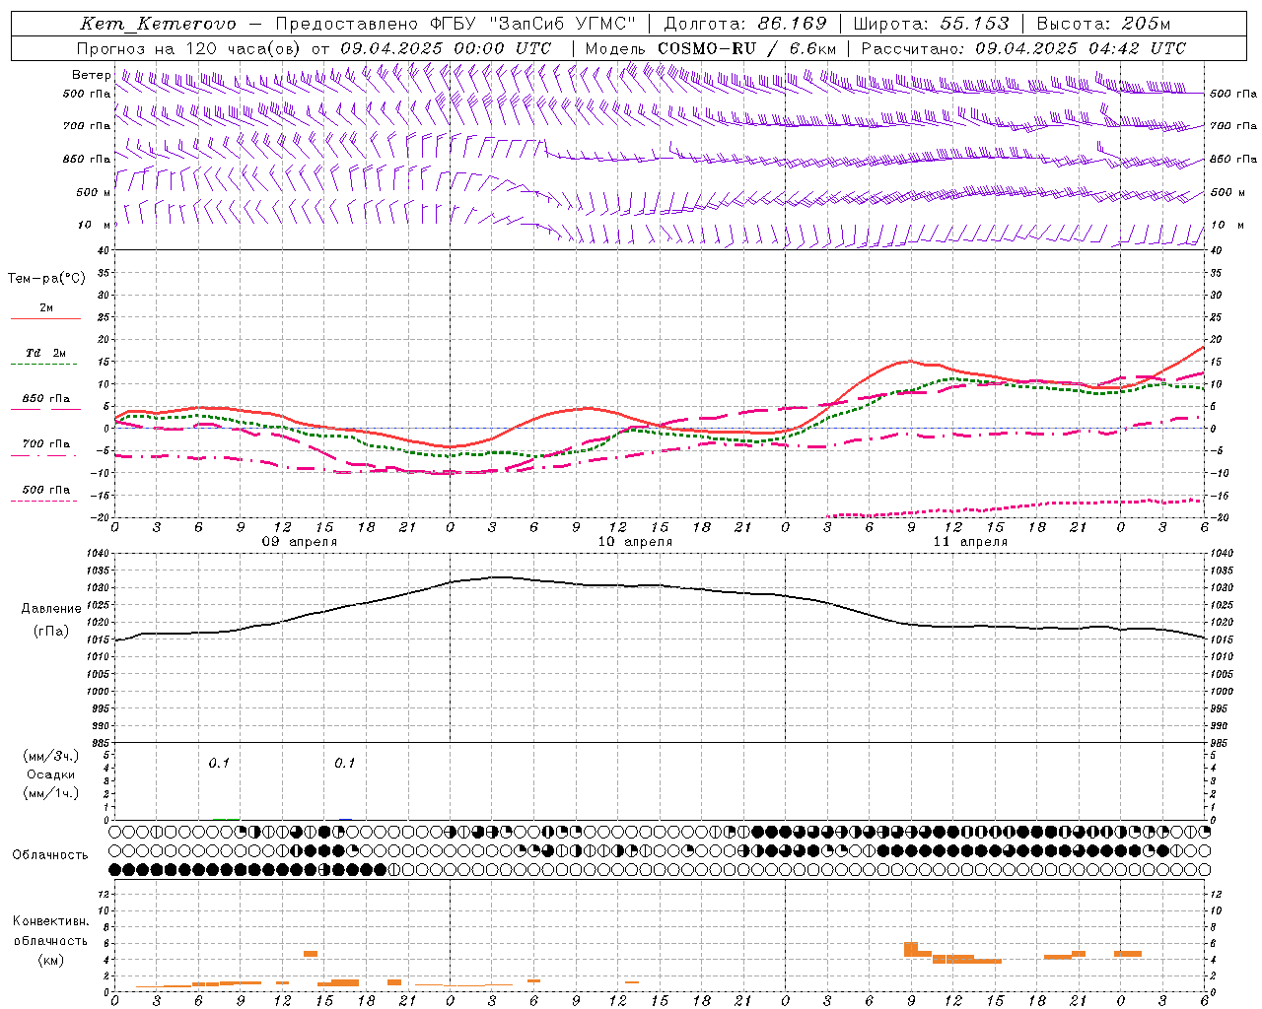Screen dimensions: 1262x1009
Task: Click the '700 гПа' temperature legend entry
Action: pyautogui.click(x=46, y=444)
